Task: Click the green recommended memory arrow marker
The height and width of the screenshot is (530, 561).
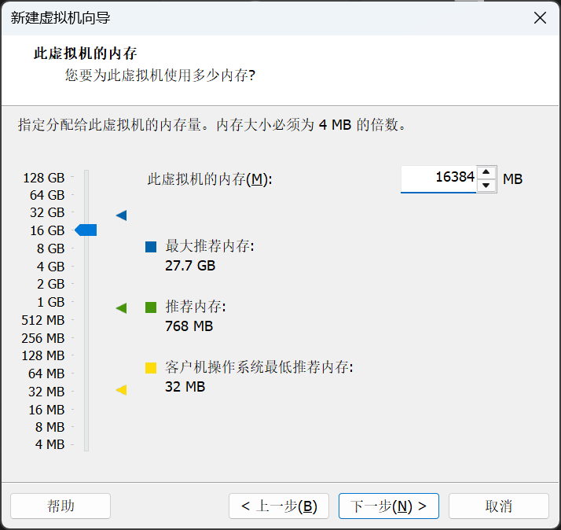Action: pos(121,308)
